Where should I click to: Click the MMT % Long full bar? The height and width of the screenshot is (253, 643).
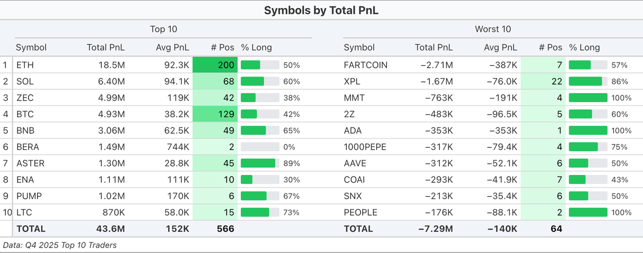(588, 98)
